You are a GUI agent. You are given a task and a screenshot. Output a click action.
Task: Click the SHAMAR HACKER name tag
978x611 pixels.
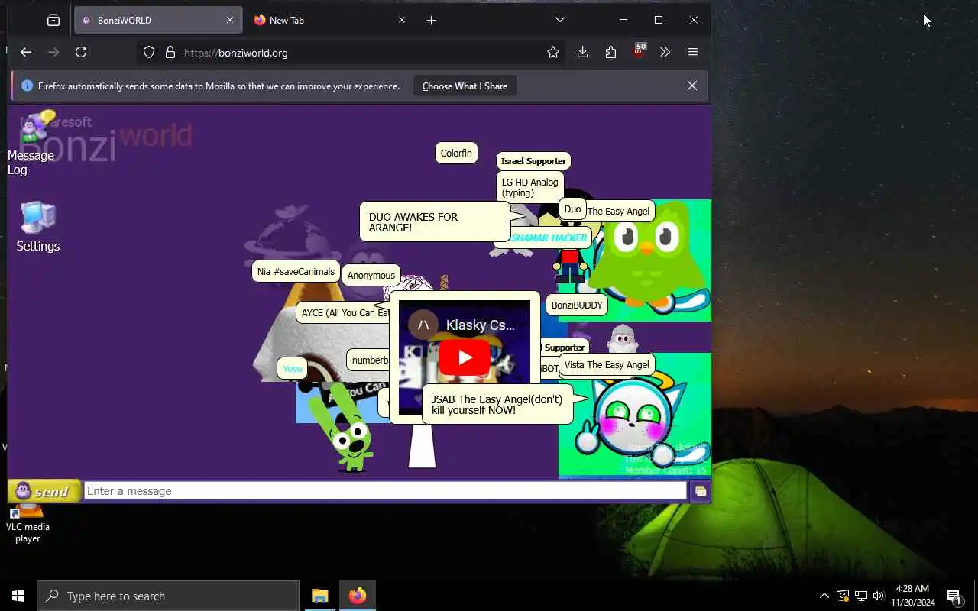click(548, 238)
